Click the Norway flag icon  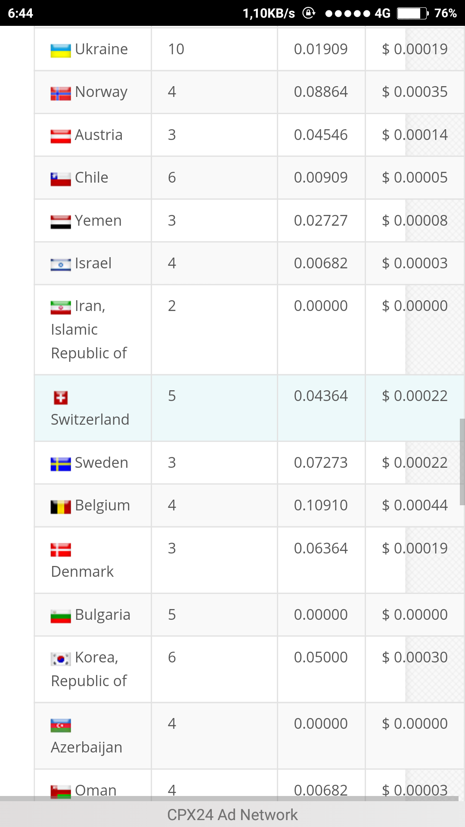pyautogui.click(x=61, y=93)
